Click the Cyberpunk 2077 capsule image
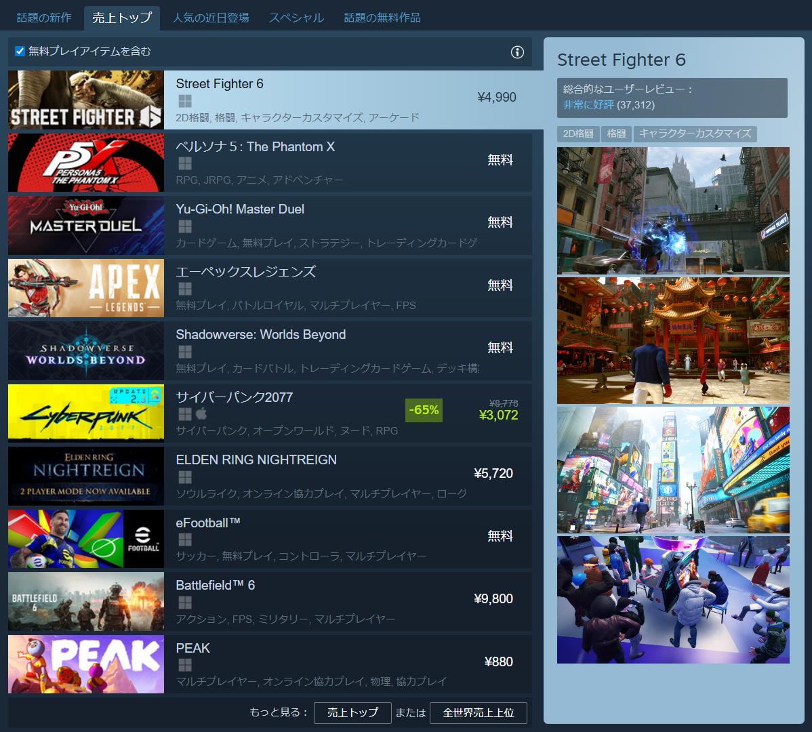The width and height of the screenshot is (812, 732). pos(86,414)
